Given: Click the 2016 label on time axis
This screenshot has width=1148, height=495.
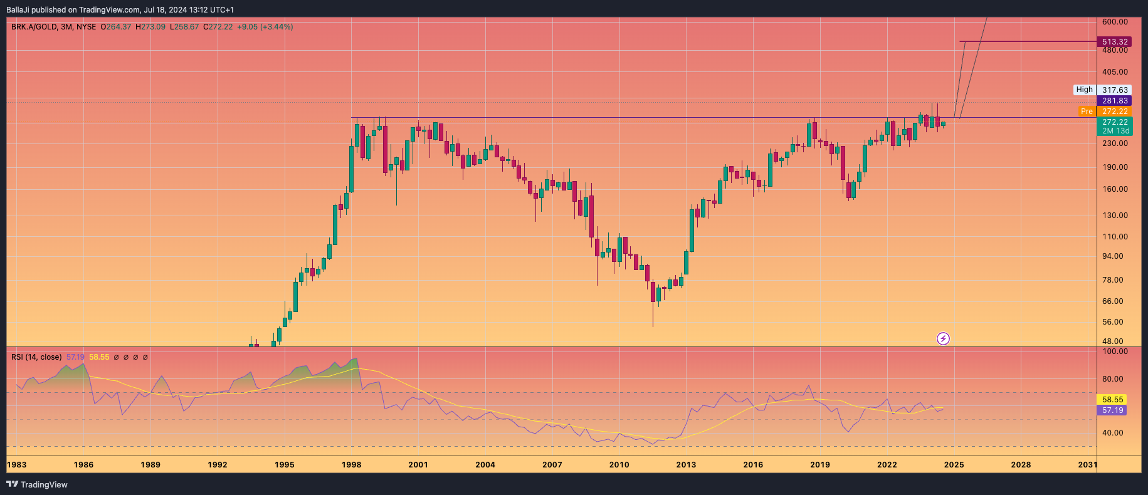Looking at the screenshot, I should point(753,465).
